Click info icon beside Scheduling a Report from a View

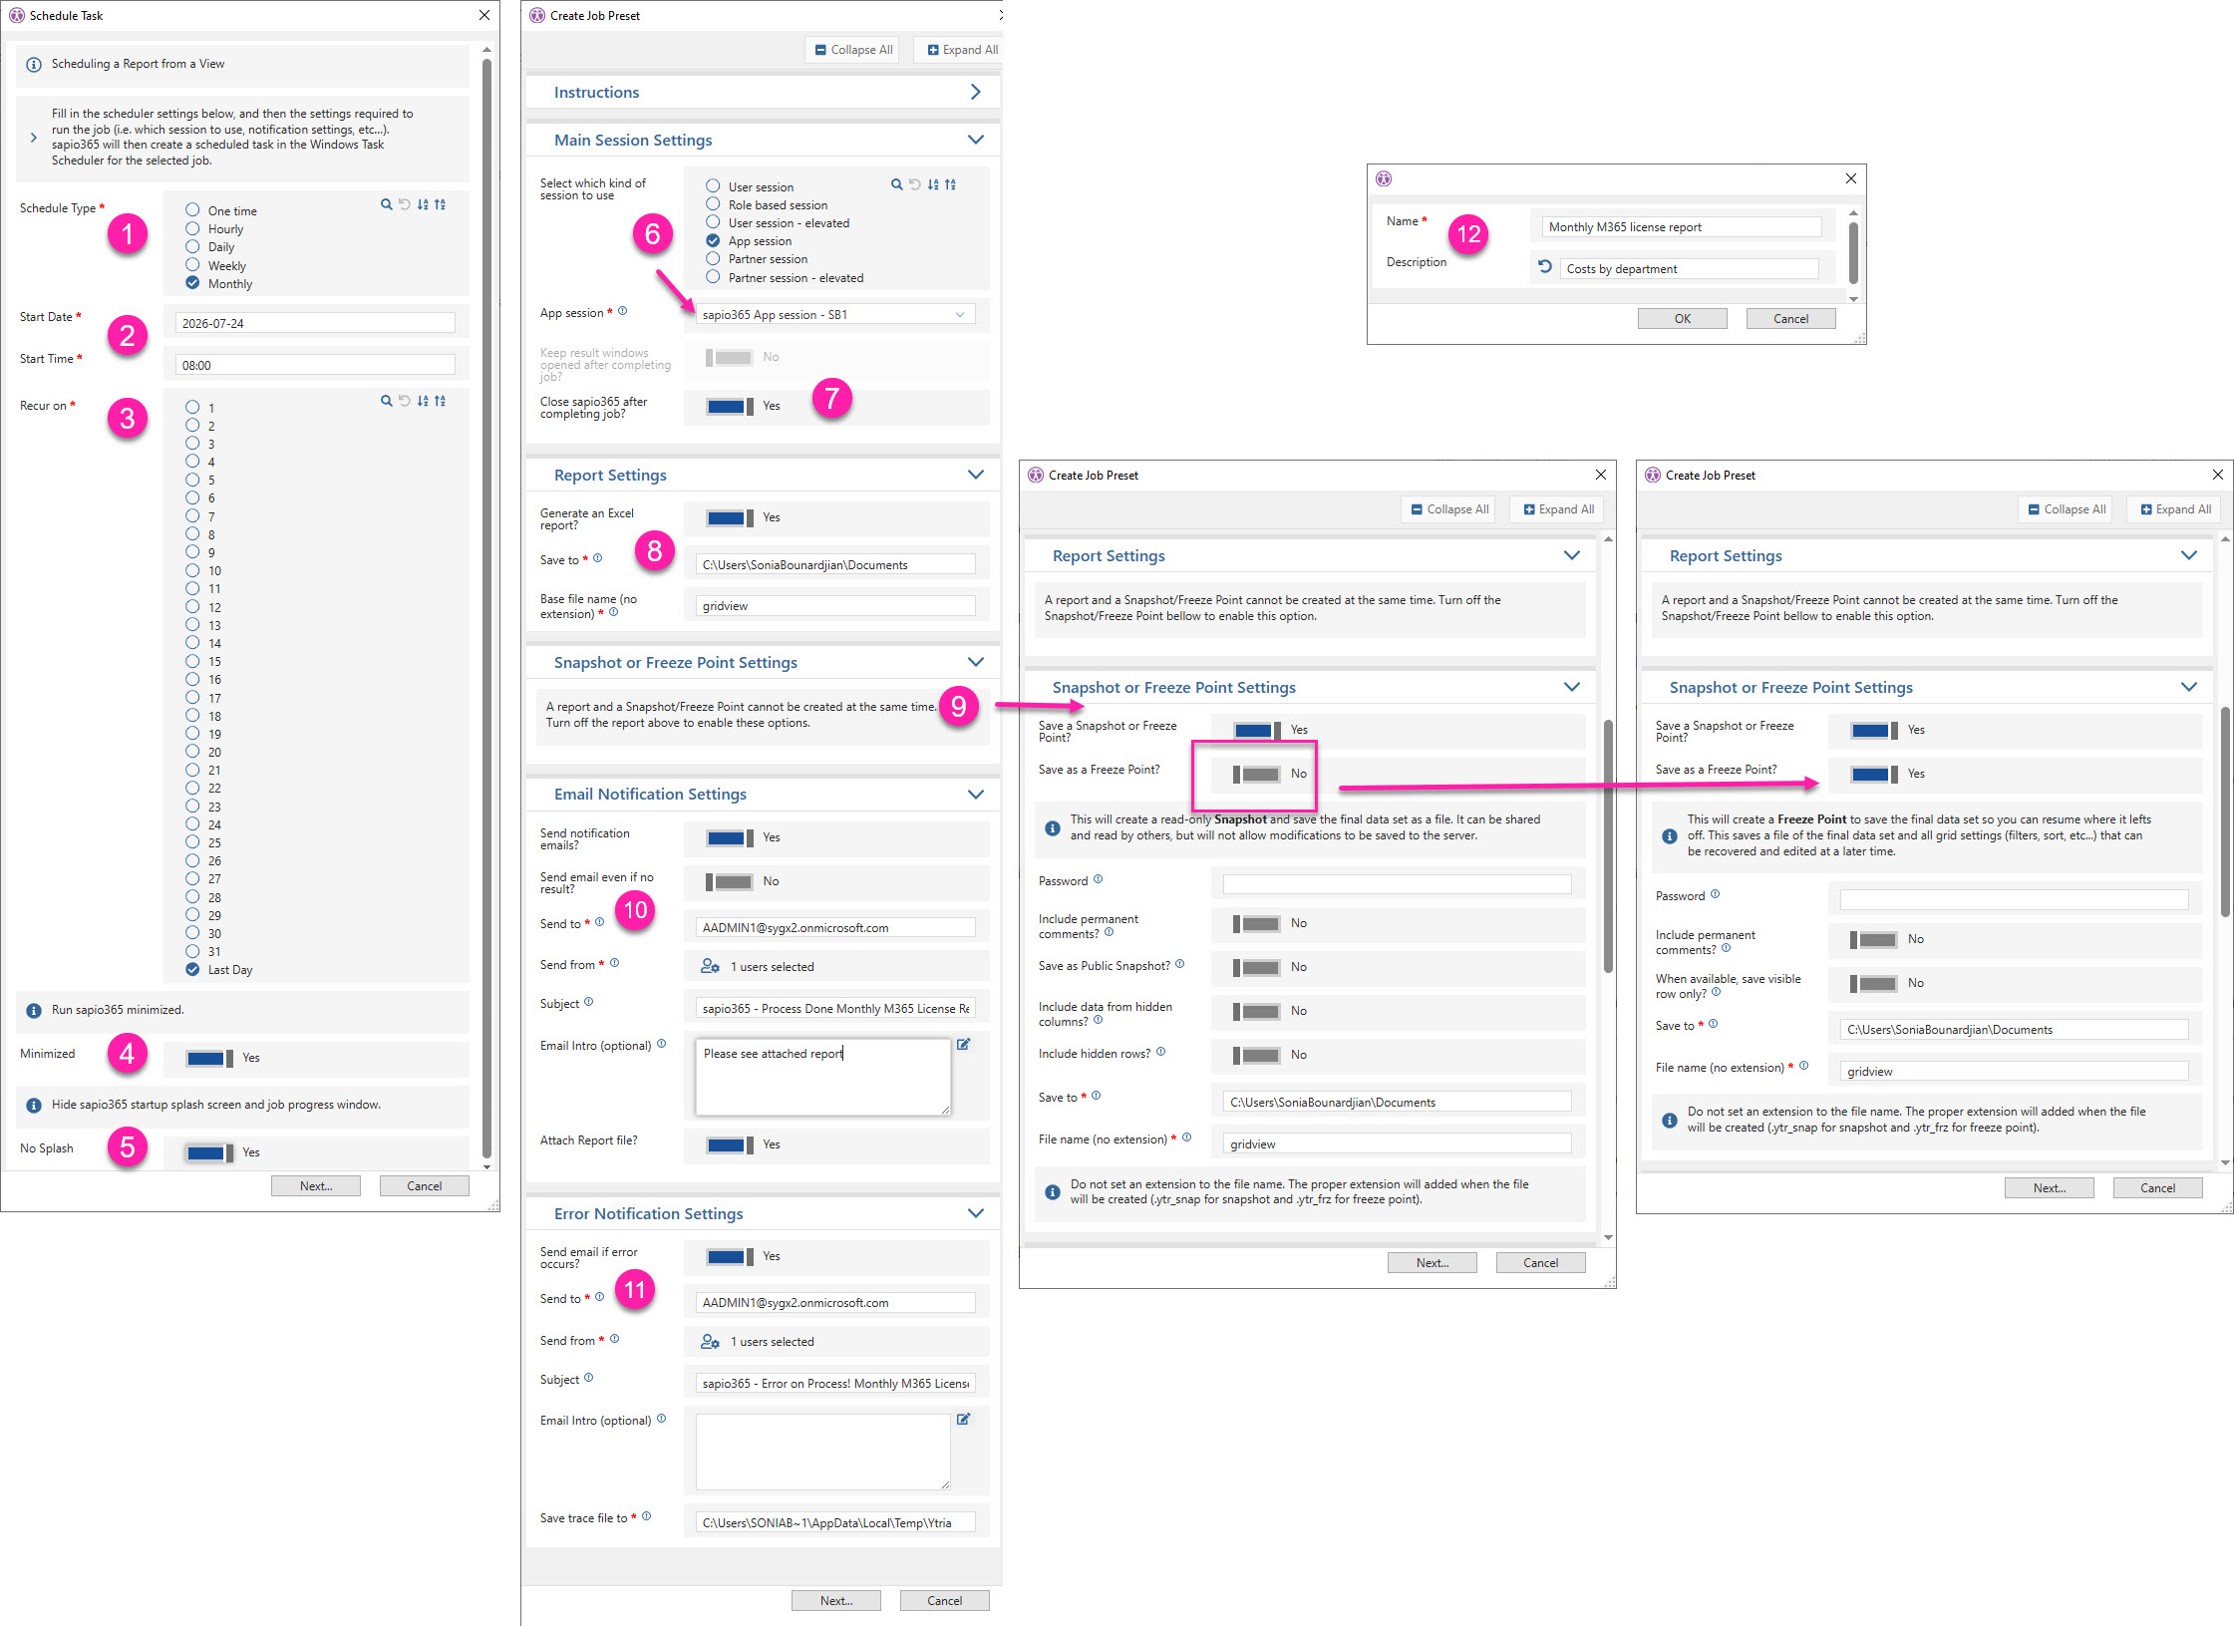click(x=34, y=65)
